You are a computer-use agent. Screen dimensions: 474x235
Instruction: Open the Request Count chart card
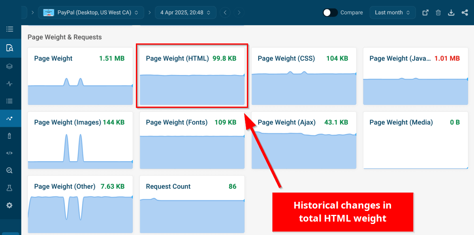(x=192, y=204)
